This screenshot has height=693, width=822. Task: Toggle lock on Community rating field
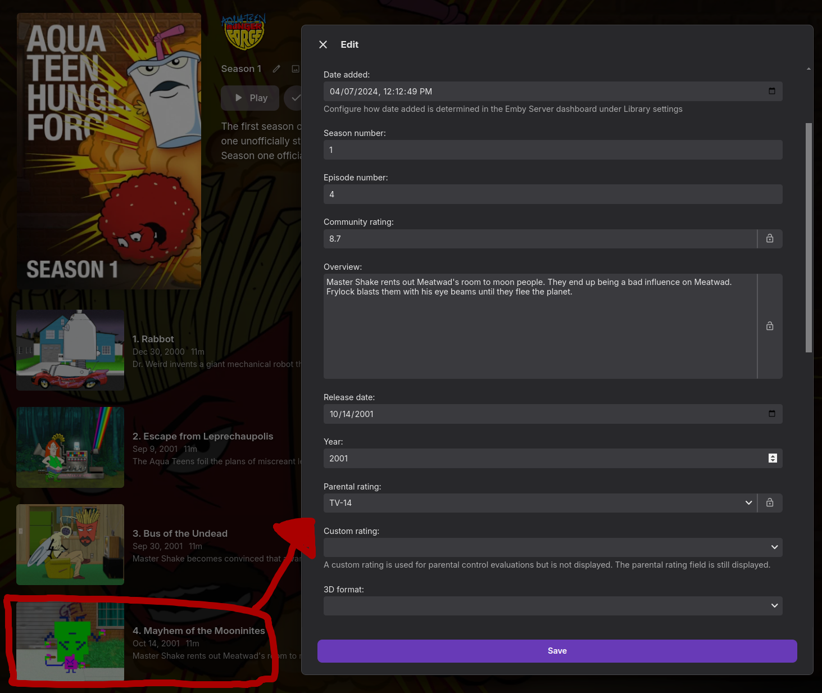770,239
